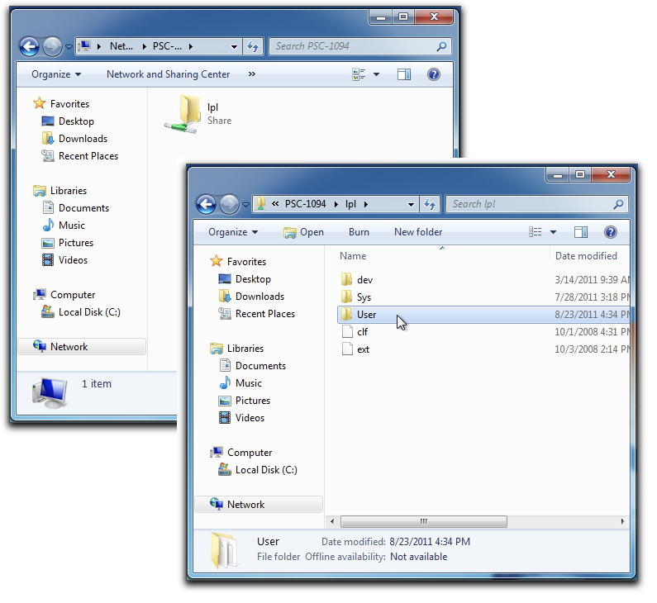Select the User folder row
This screenshot has width=657, height=603.
point(483,315)
